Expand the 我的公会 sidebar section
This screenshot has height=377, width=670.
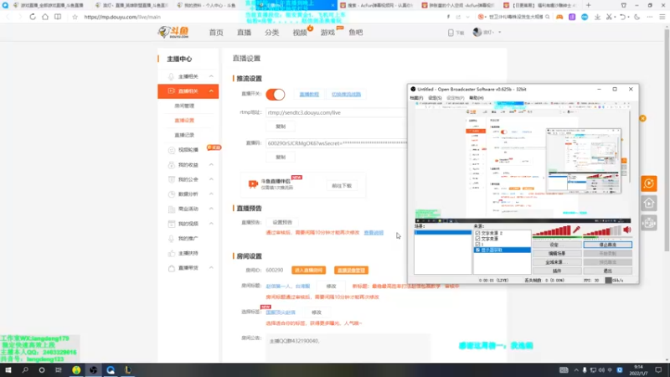coord(211,179)
